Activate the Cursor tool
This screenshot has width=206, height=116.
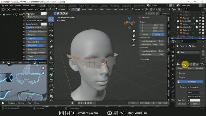[x=51, y=24]
